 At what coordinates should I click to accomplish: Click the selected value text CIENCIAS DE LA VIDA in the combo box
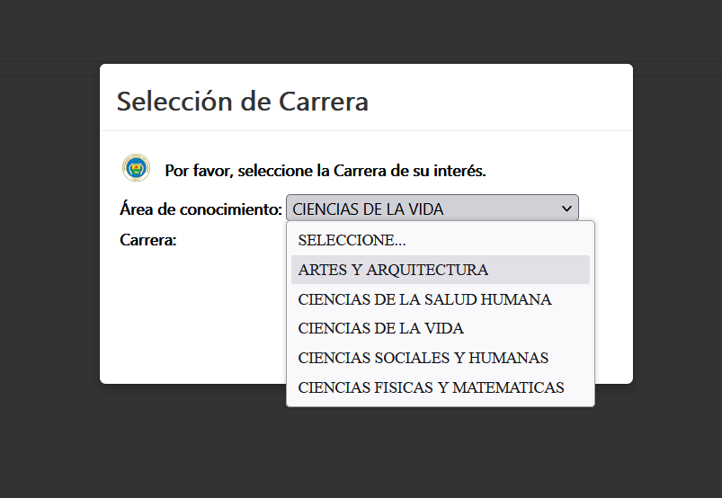[368, 209]
